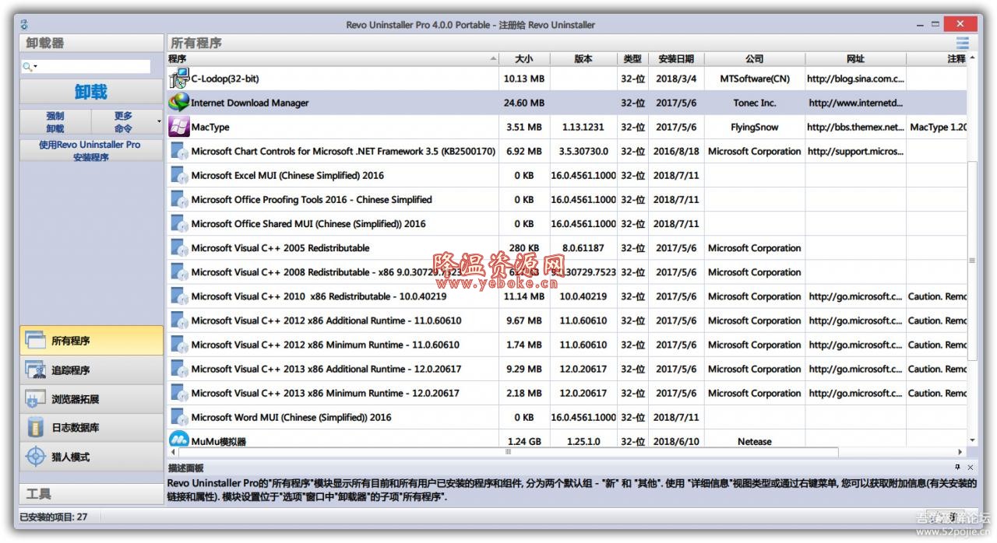Open the hamburger menu icon at top right
997x543 pixels.
(963, 43)
